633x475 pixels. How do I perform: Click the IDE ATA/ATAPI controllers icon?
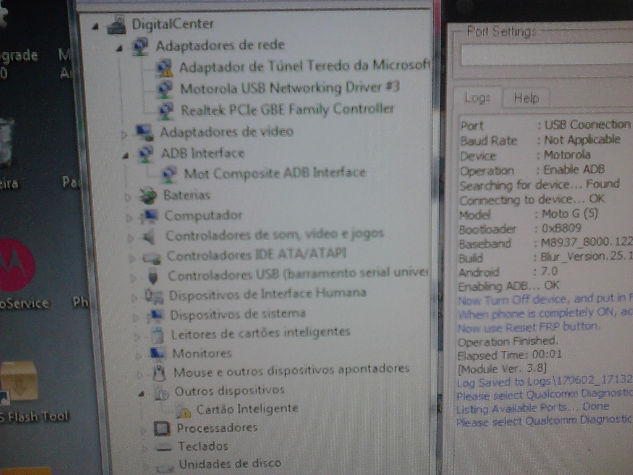point(152,258)
